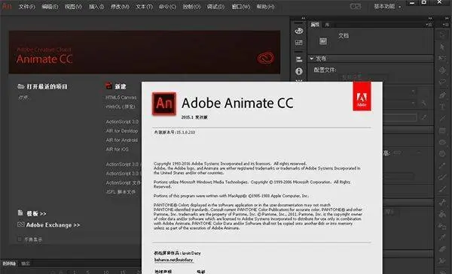Image resolution: width=452 pixels, height=274 pixels.
Task: Switch to the 库 panel tab
Action: [327, 25]
